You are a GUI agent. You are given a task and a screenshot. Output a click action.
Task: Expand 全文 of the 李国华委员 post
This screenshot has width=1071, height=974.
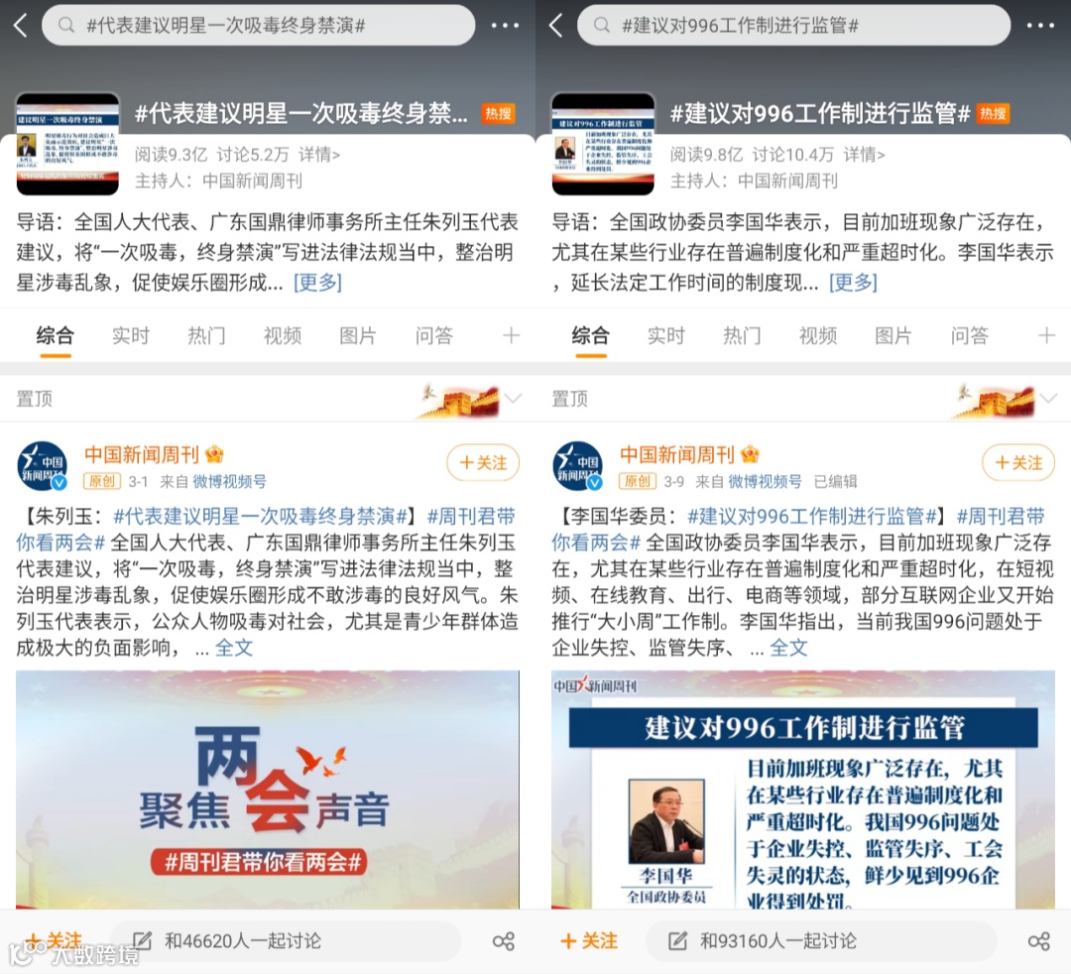click(x=789, y=648)
